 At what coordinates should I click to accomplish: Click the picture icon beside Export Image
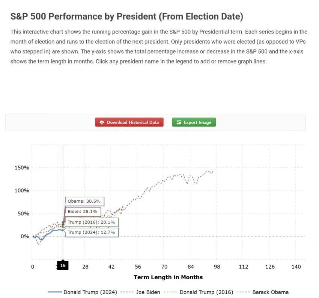click(179, 122)
